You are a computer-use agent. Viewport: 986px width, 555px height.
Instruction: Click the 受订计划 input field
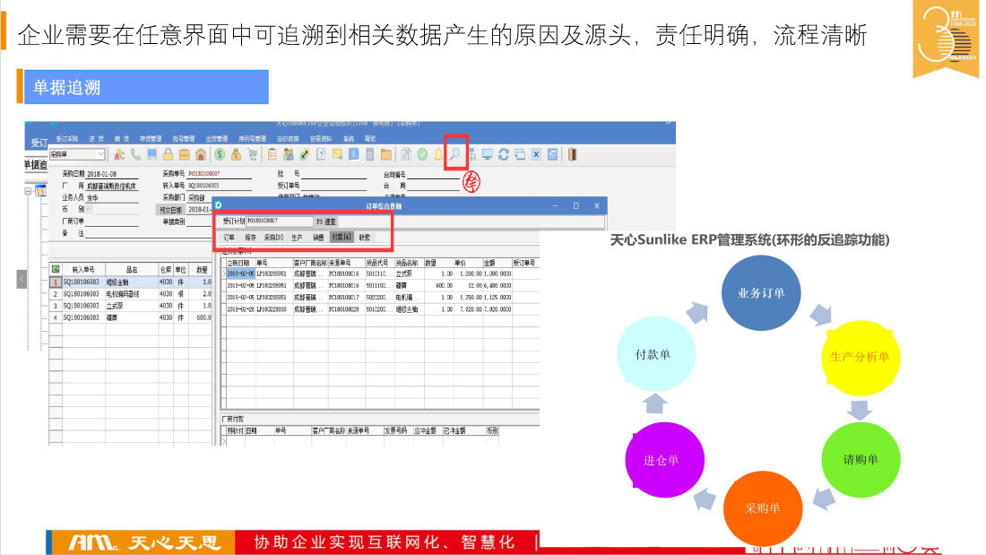coord(278,221)
